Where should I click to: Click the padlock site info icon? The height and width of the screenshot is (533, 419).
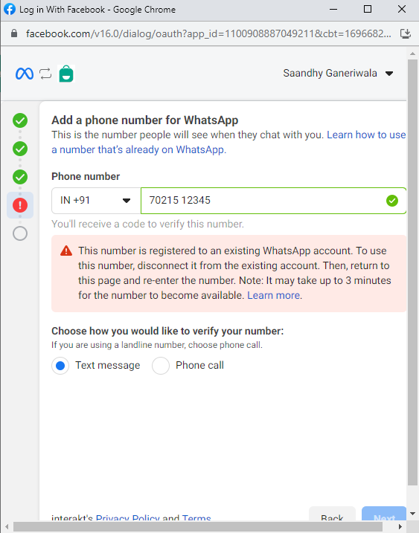(14, 33)
